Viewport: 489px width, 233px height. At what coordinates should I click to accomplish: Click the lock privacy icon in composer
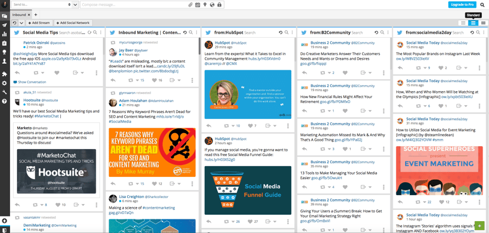coord(219,5)
